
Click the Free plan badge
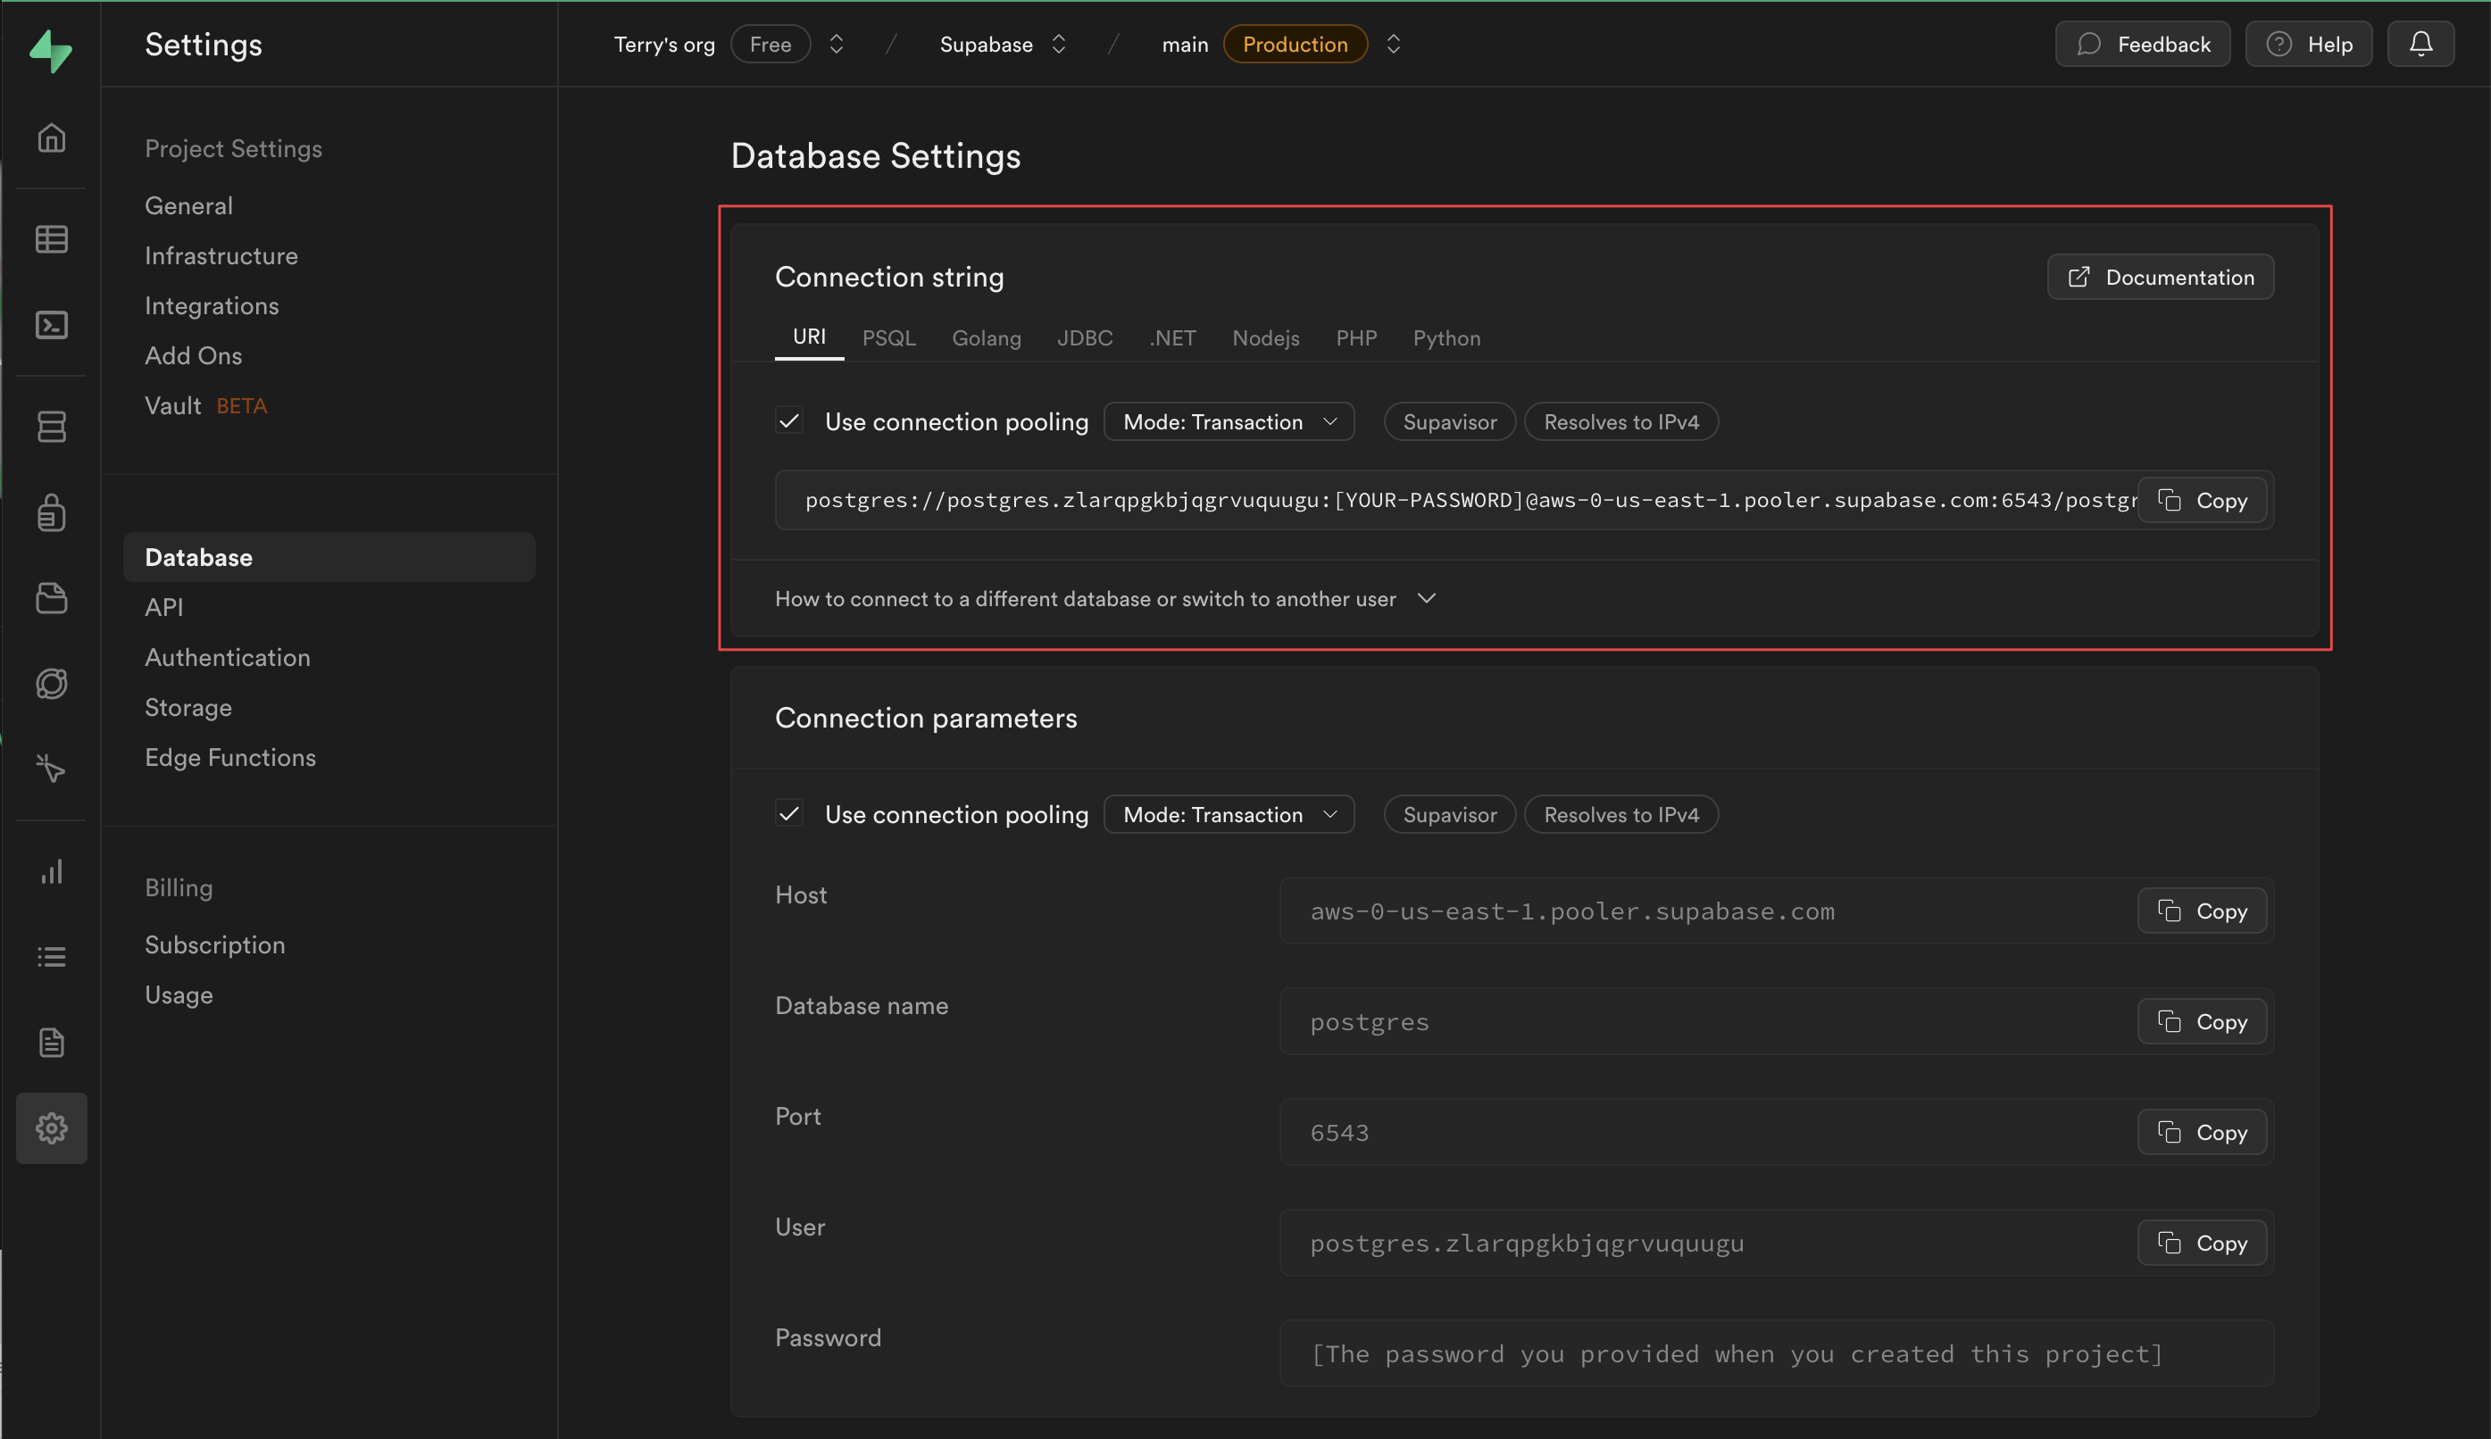(x=770, y=44)
